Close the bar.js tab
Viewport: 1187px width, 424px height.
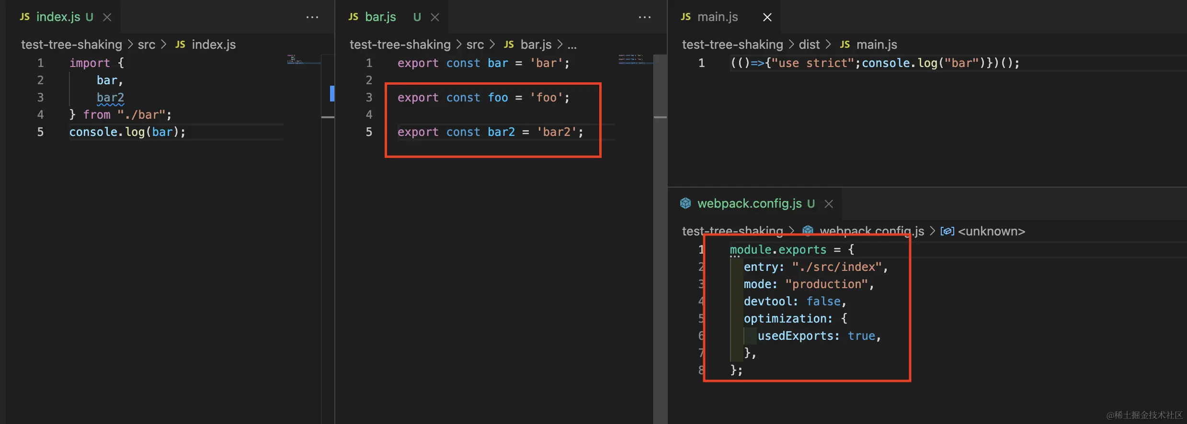(435, 17)
